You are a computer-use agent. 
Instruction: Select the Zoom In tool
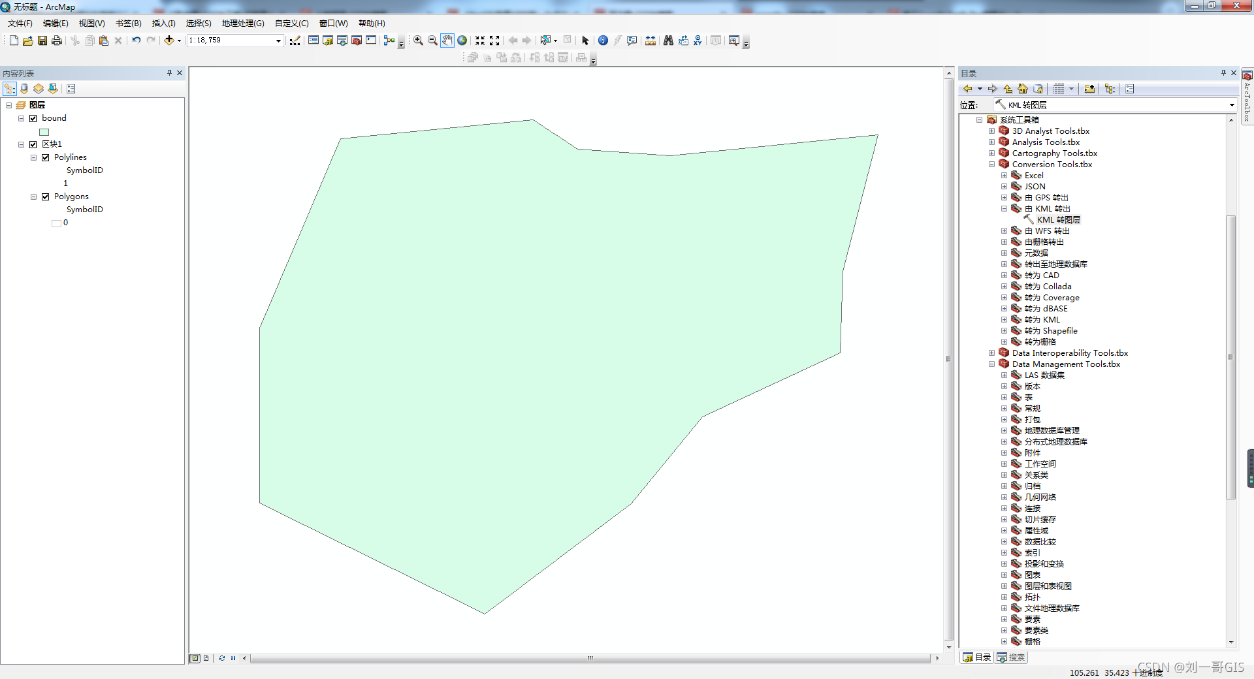point(418,40)
